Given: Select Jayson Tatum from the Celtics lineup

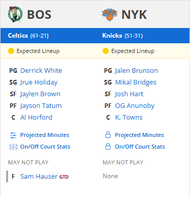Looking at the screenshot, I should pyautogui.click(x=41, y=106).
